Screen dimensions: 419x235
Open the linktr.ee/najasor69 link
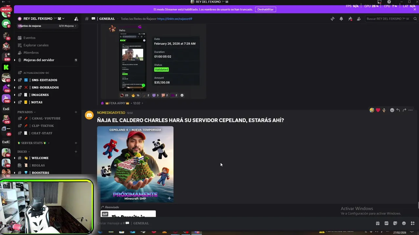coord(174,19)
